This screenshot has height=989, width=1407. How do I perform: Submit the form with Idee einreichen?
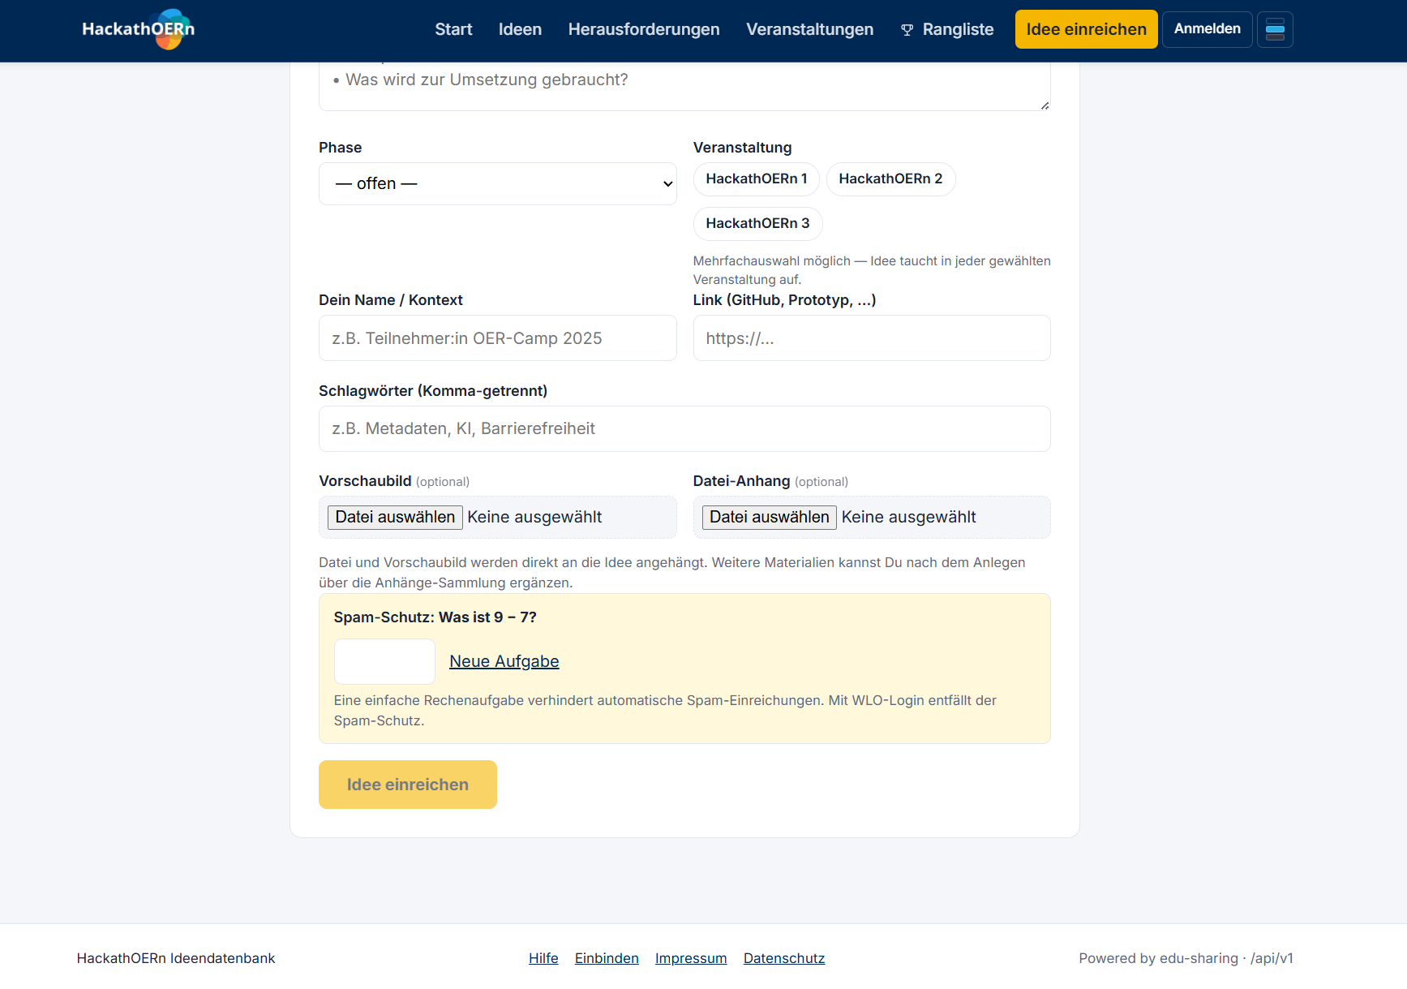(408, 785)
